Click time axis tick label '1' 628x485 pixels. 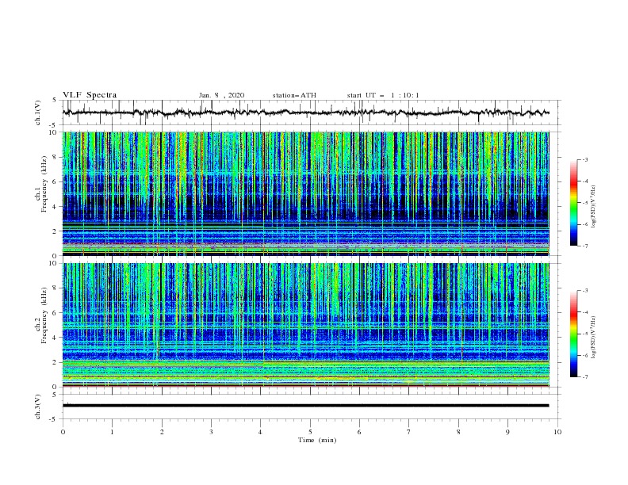point(112,432)
